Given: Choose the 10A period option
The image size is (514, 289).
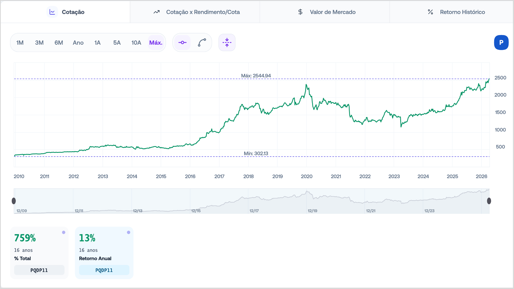Looking at the screenshot, I should (136, 43).
